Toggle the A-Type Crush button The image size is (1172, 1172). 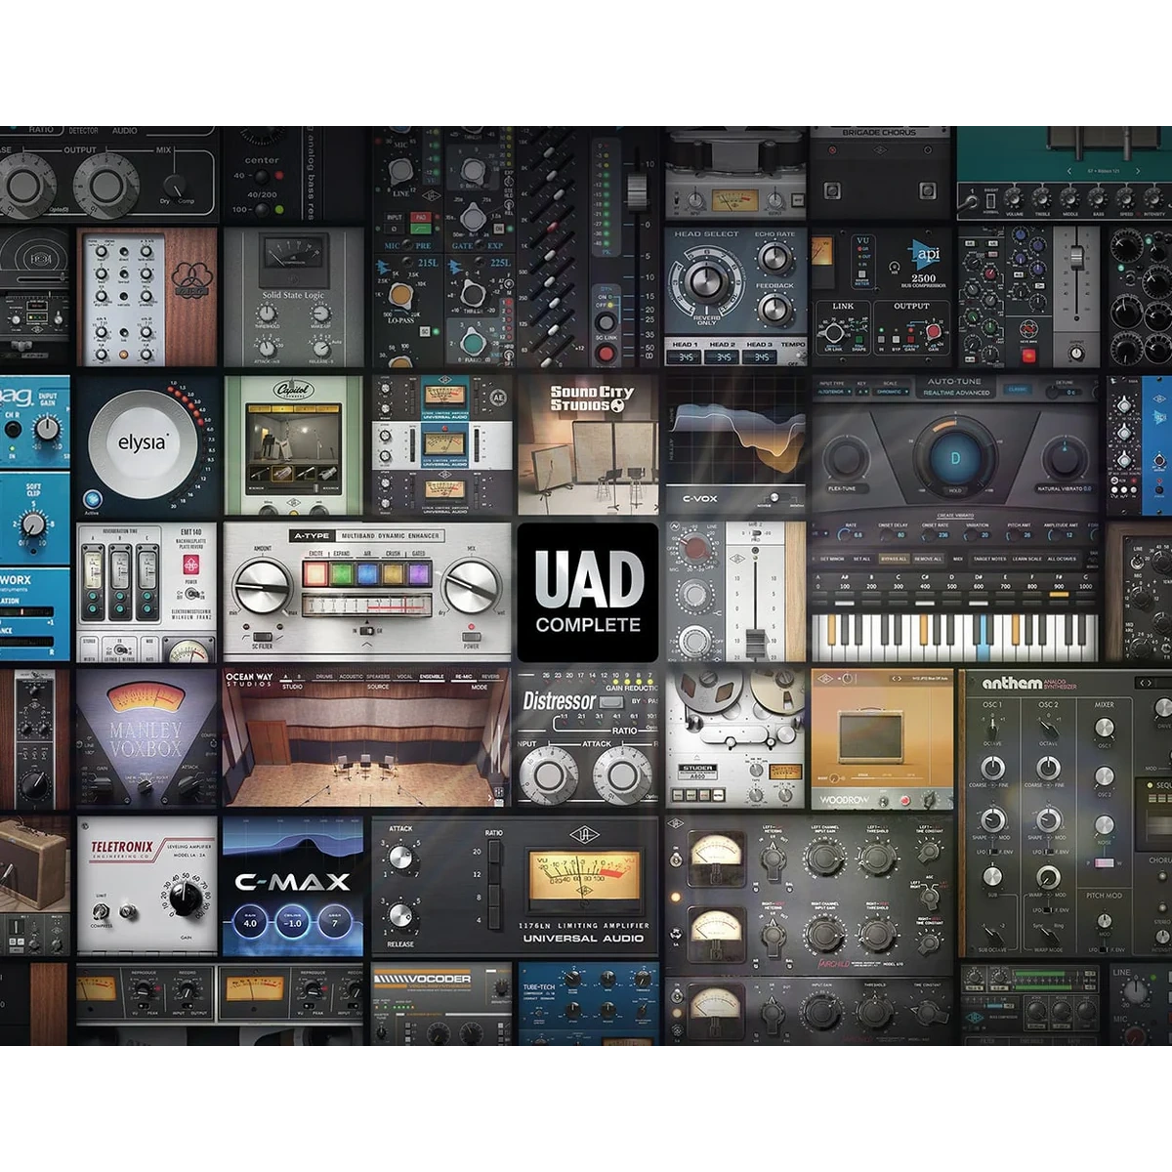coord(392,572)
